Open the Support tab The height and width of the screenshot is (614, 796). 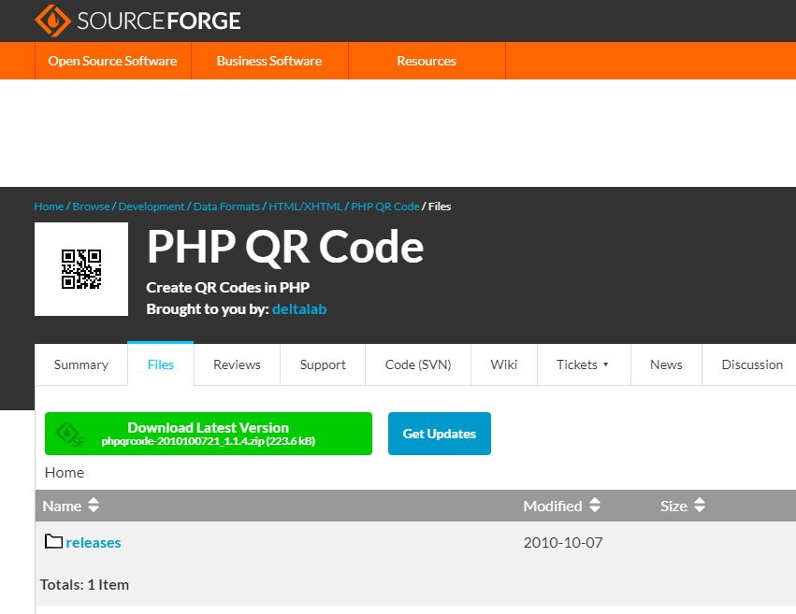pyautogui.click(x=323, y=364)
